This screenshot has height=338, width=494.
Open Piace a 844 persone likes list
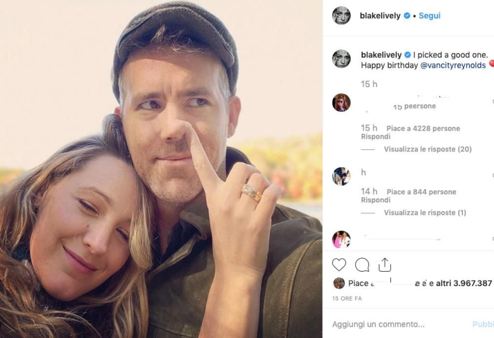pyautogui.click(x=421, y=192)
